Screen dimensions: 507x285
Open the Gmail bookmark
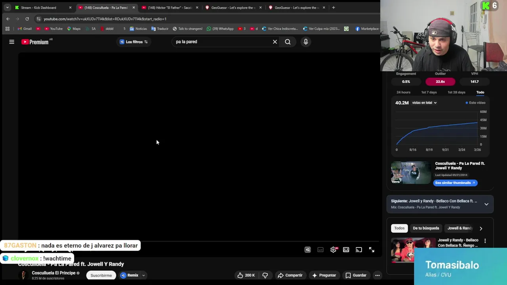pos(25,28)
